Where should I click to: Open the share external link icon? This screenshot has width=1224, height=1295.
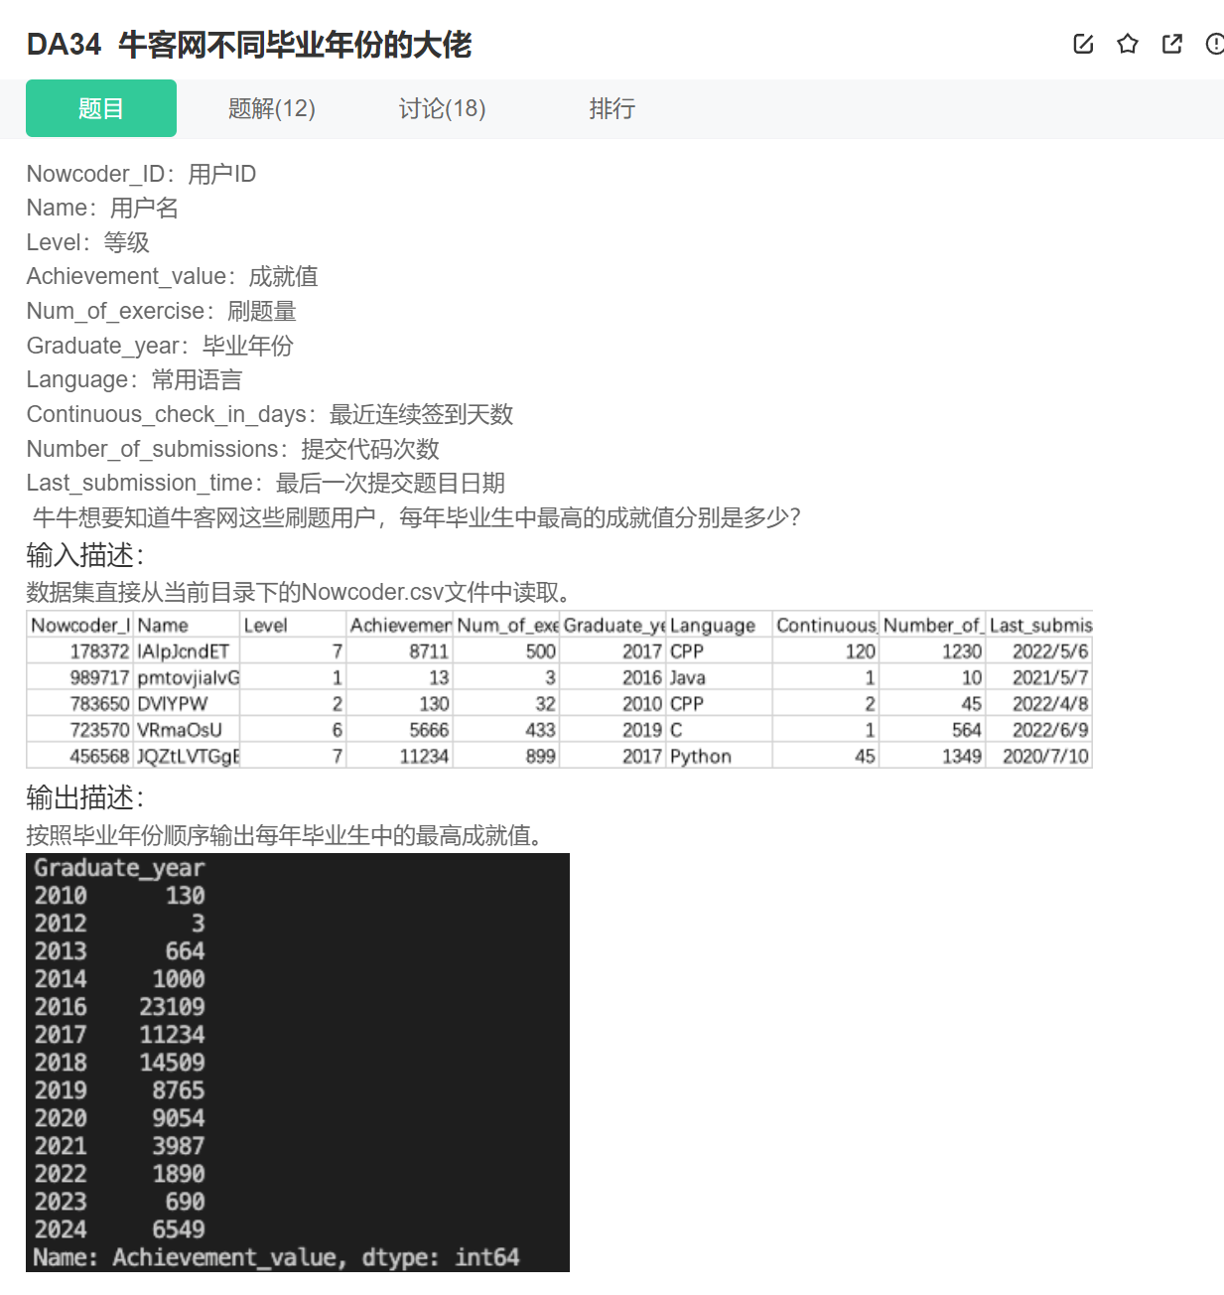point(1172,44)
